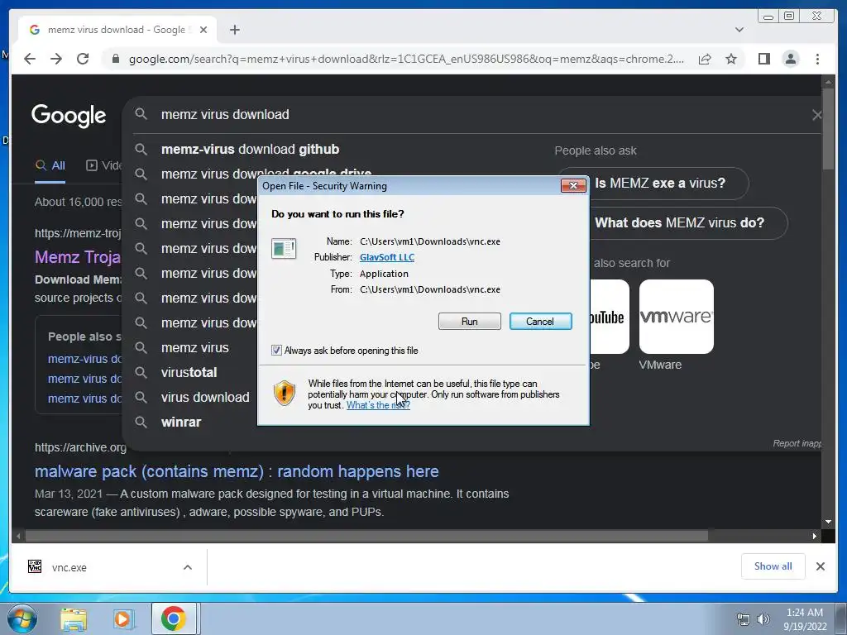
Task: Select suggestion memz virus download google drive
Action: click(x=266, y=174)
